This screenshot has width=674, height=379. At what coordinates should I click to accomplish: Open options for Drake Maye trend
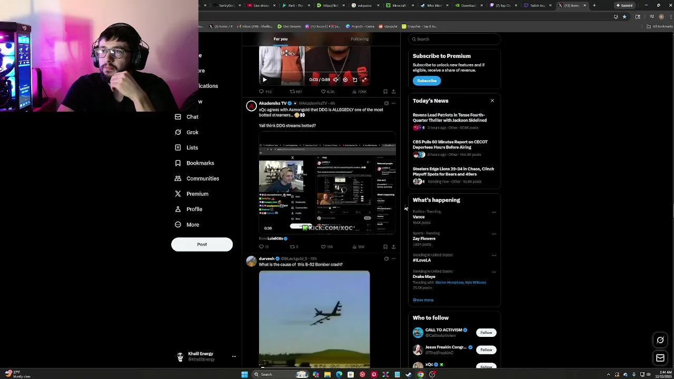pyautogui.click(x=494, y=272)
